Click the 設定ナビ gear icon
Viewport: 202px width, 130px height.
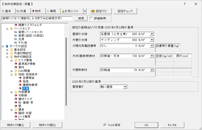tap(93, 11)
